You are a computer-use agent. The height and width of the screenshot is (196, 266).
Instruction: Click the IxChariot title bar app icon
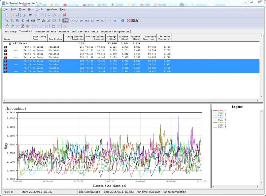click(3, 3)
